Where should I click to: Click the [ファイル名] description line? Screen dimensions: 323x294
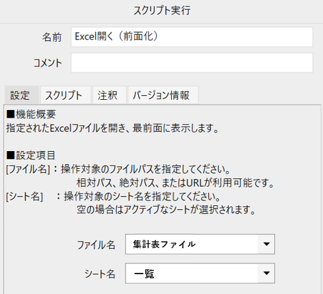(x=118, y=170)
